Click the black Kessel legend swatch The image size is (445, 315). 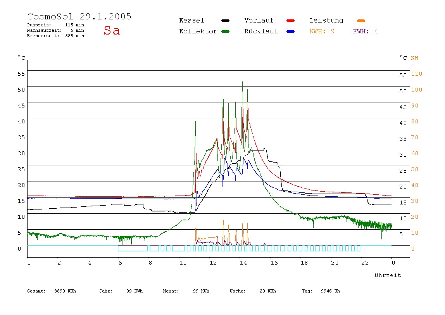point(225,21)
